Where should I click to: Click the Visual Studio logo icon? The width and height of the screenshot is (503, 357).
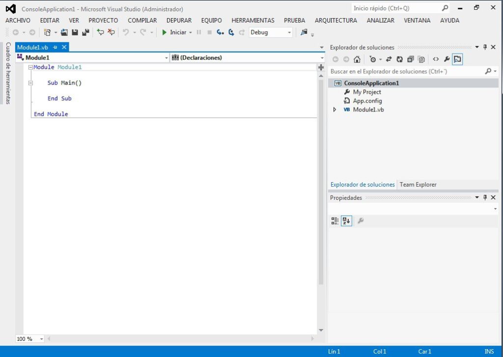tap(11, 9)
